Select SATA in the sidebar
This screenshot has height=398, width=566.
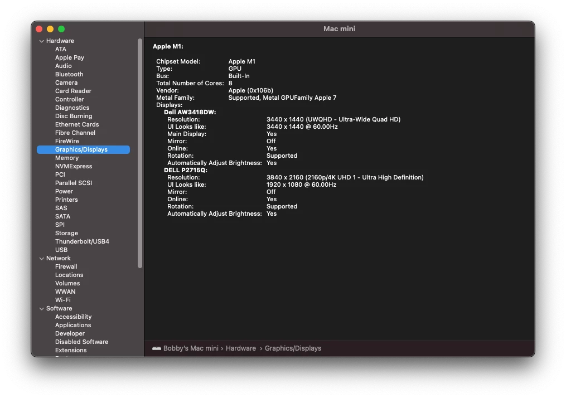click(x=63, y=216)
